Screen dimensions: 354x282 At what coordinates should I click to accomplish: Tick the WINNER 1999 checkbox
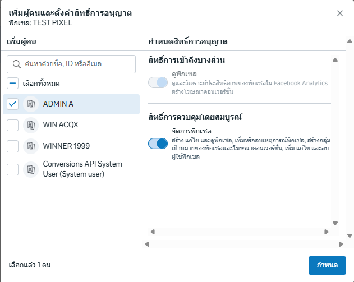point(13,146)
